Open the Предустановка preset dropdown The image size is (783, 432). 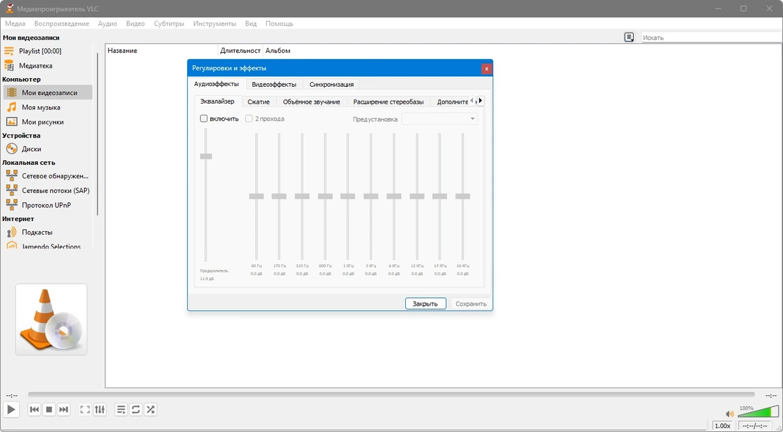pyautogui.click(x=440, y=119)
